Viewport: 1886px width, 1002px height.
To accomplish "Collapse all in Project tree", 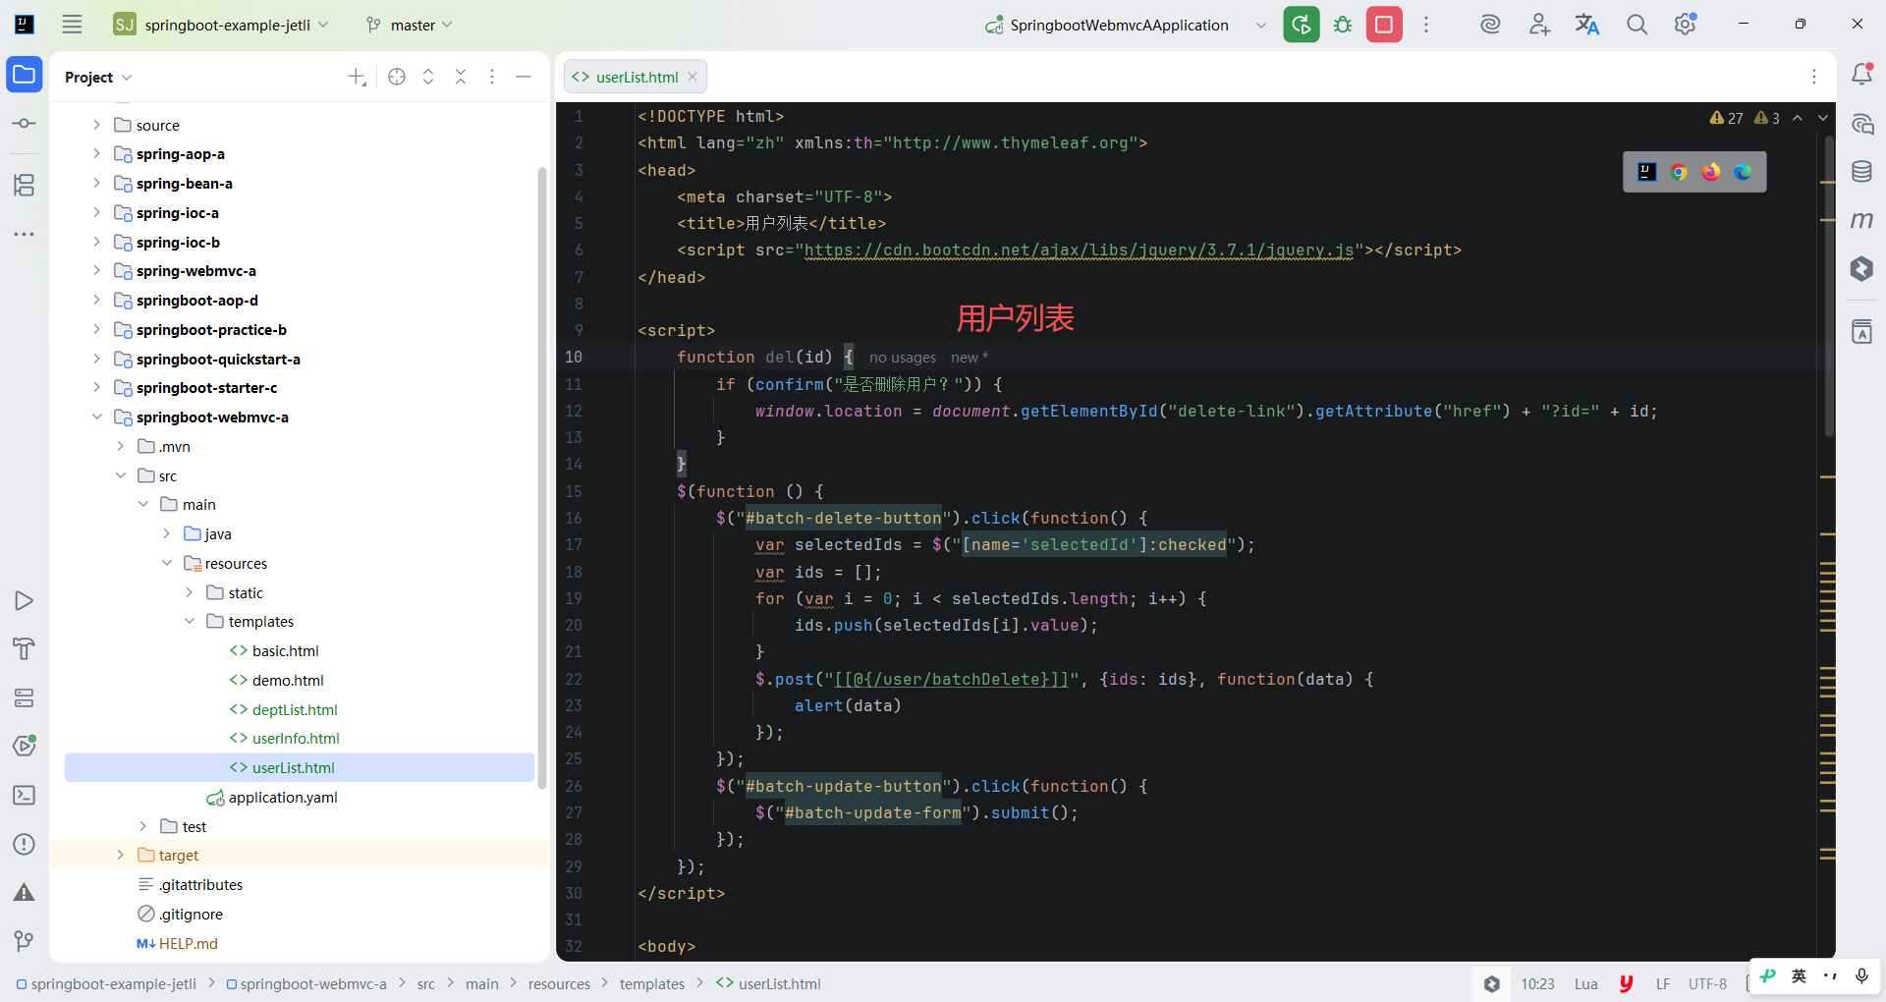I will point(461,77).
